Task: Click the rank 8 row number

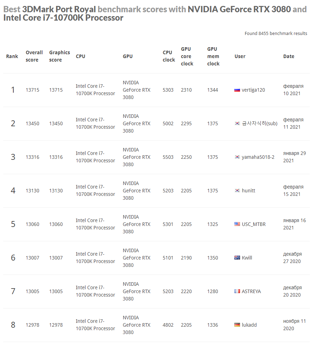Action: click(x=13, y=325)
